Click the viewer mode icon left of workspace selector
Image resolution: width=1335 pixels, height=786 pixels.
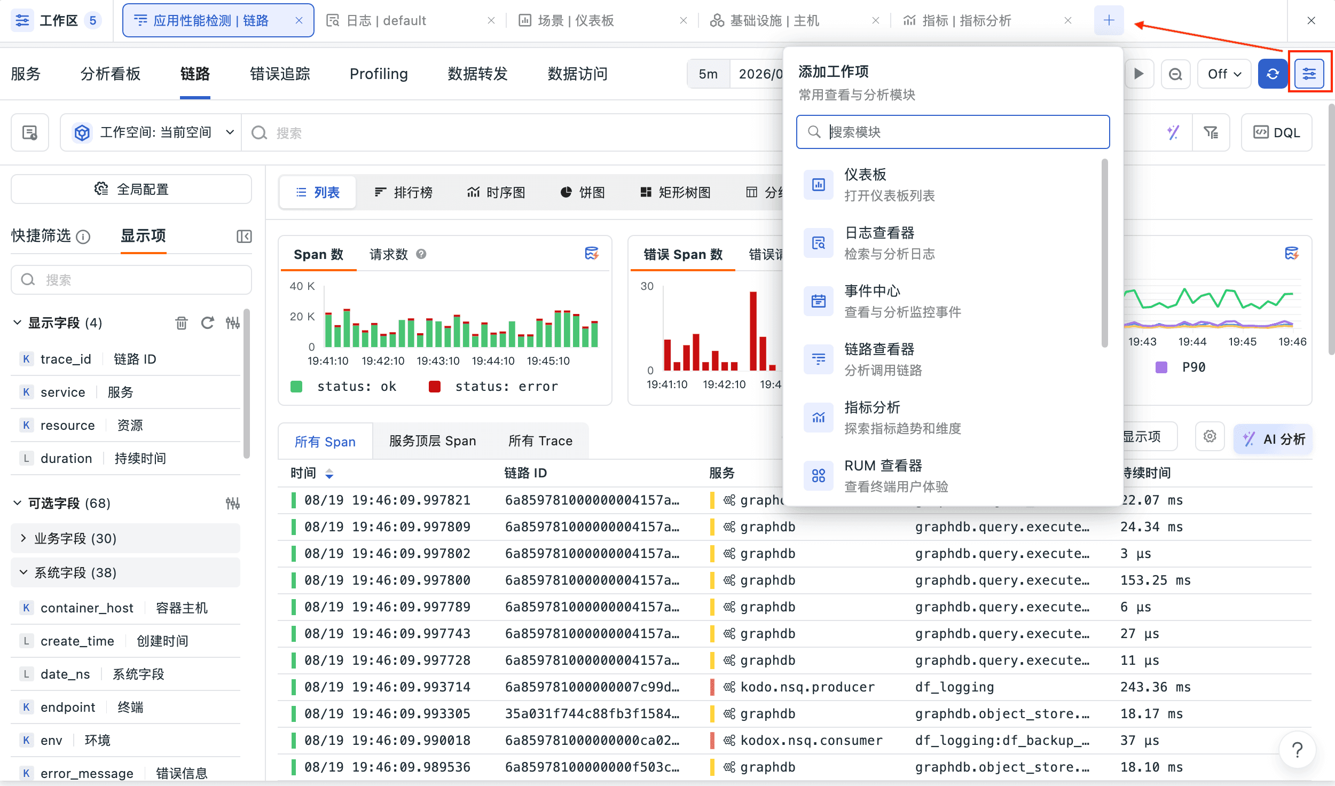30,132
